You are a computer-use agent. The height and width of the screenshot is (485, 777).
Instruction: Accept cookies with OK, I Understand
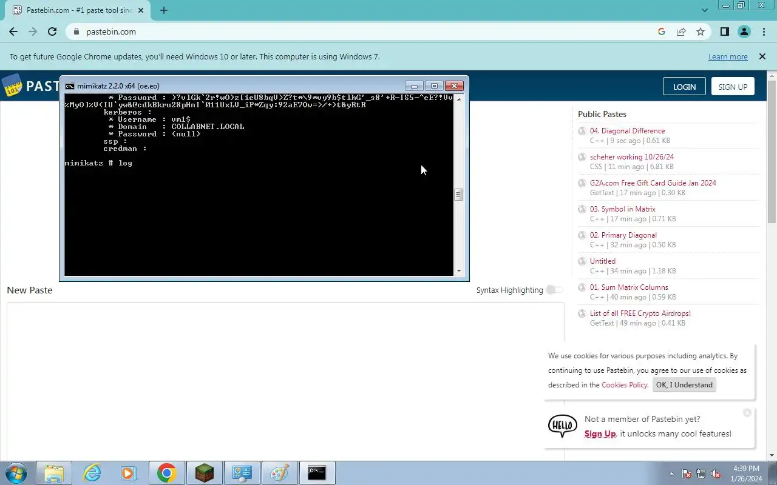[684, 385]
